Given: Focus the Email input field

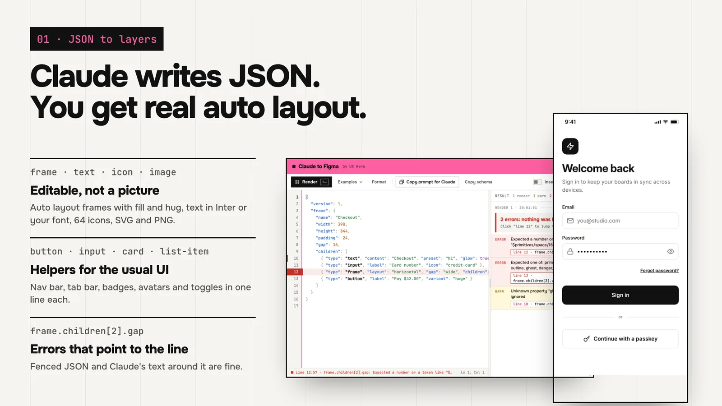Looking at the screenshot, I should point(620,221).
